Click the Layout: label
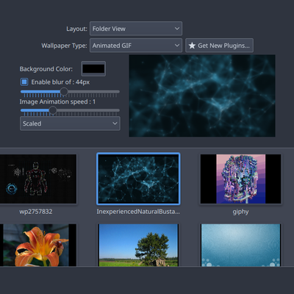Screen dimensions: 294x294 coord(76,29)
